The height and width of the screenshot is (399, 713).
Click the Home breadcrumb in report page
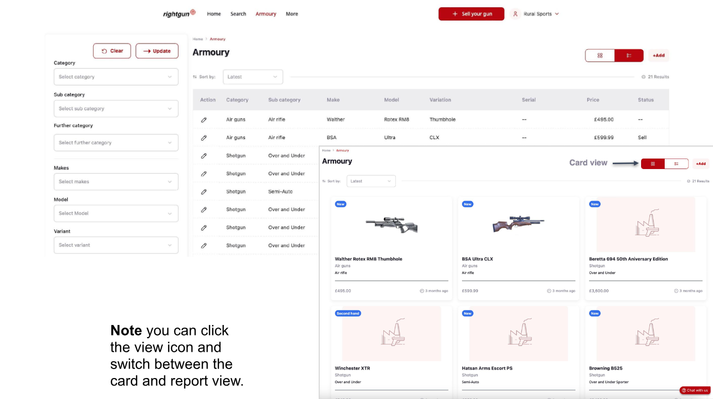point(197,39)
